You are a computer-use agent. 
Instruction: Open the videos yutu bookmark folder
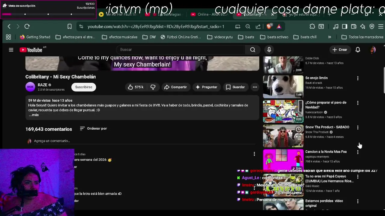pos(220,37)
